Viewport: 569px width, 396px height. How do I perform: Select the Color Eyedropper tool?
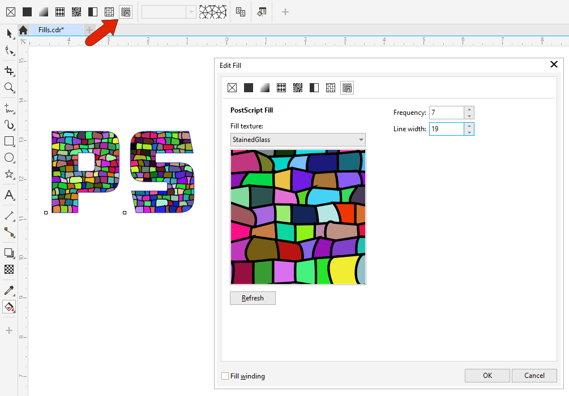click(10, 290)
